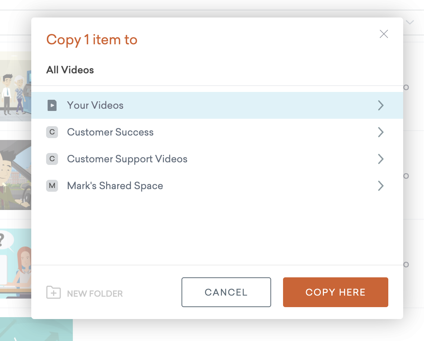The image size is (424, 341).
Task: Click the play icon beside Your Videos
Action: 52,105
